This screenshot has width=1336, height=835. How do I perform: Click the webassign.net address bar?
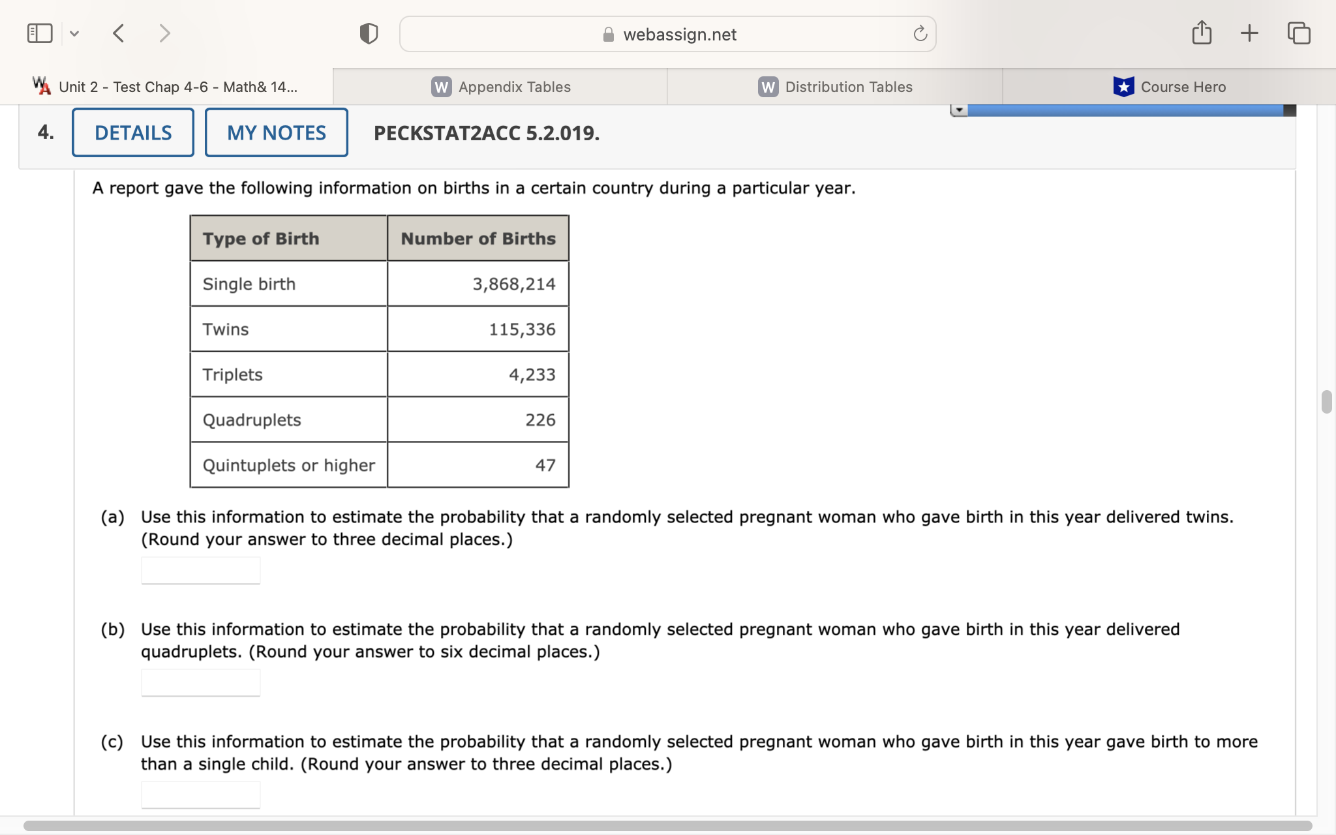678,35
